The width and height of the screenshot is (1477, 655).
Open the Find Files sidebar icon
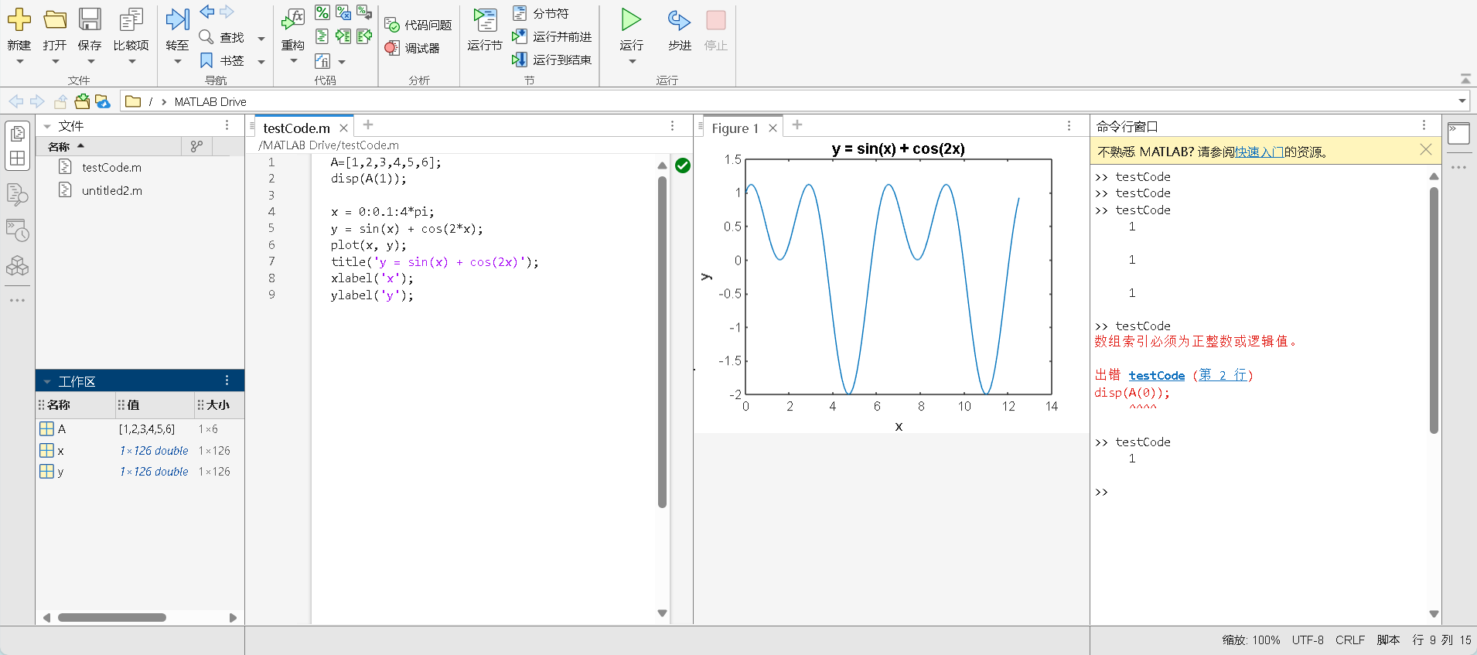pyautogui.click(x=17, y=194)
